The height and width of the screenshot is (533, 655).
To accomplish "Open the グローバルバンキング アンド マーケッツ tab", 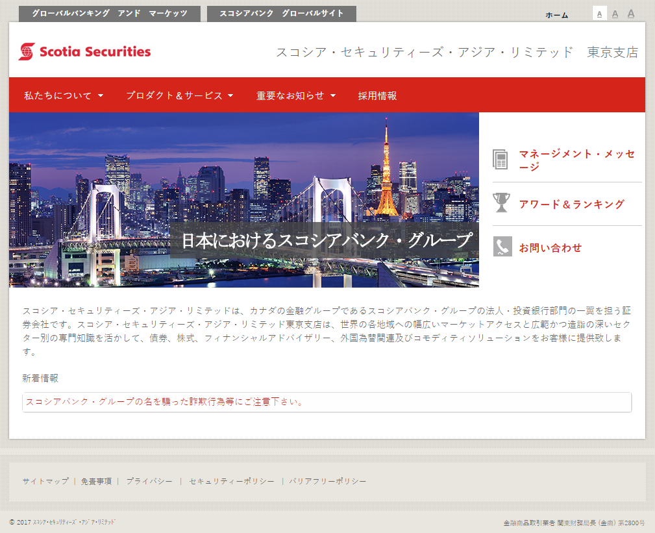I will (110, 14).
